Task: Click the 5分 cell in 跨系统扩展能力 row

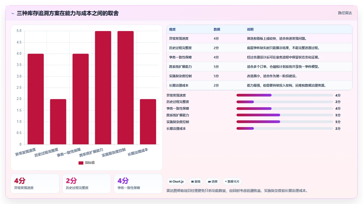Action: pyautogui.click(x=216, y=67)
